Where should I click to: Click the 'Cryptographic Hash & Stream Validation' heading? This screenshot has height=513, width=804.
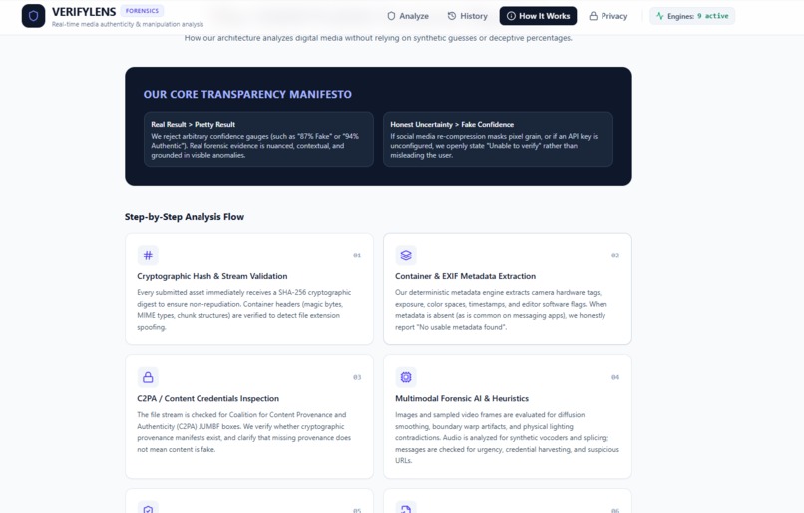point(212,276)
